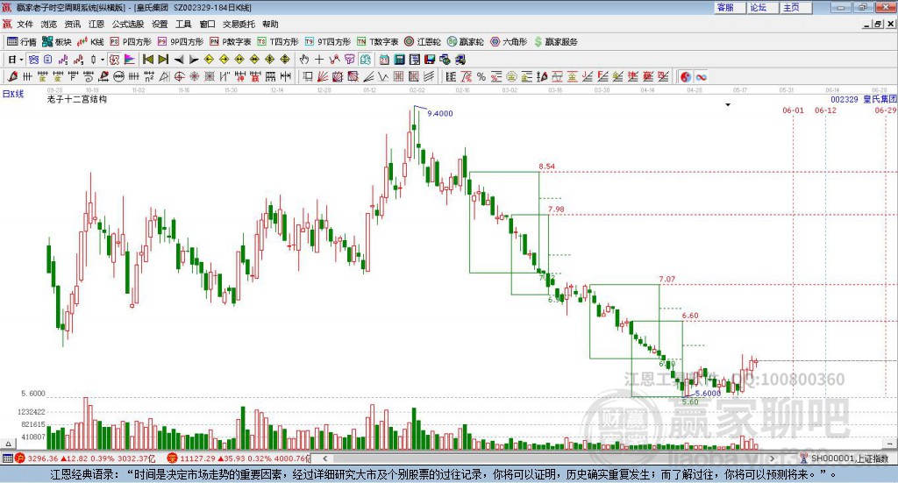Switch to the K线 chart view
Viewport: 898px width, 483px height.
(x=90, y=42)
